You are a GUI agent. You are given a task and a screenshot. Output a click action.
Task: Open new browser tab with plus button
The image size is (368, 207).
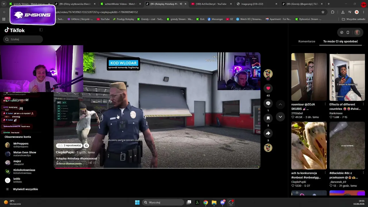click(x=329, y=4)
